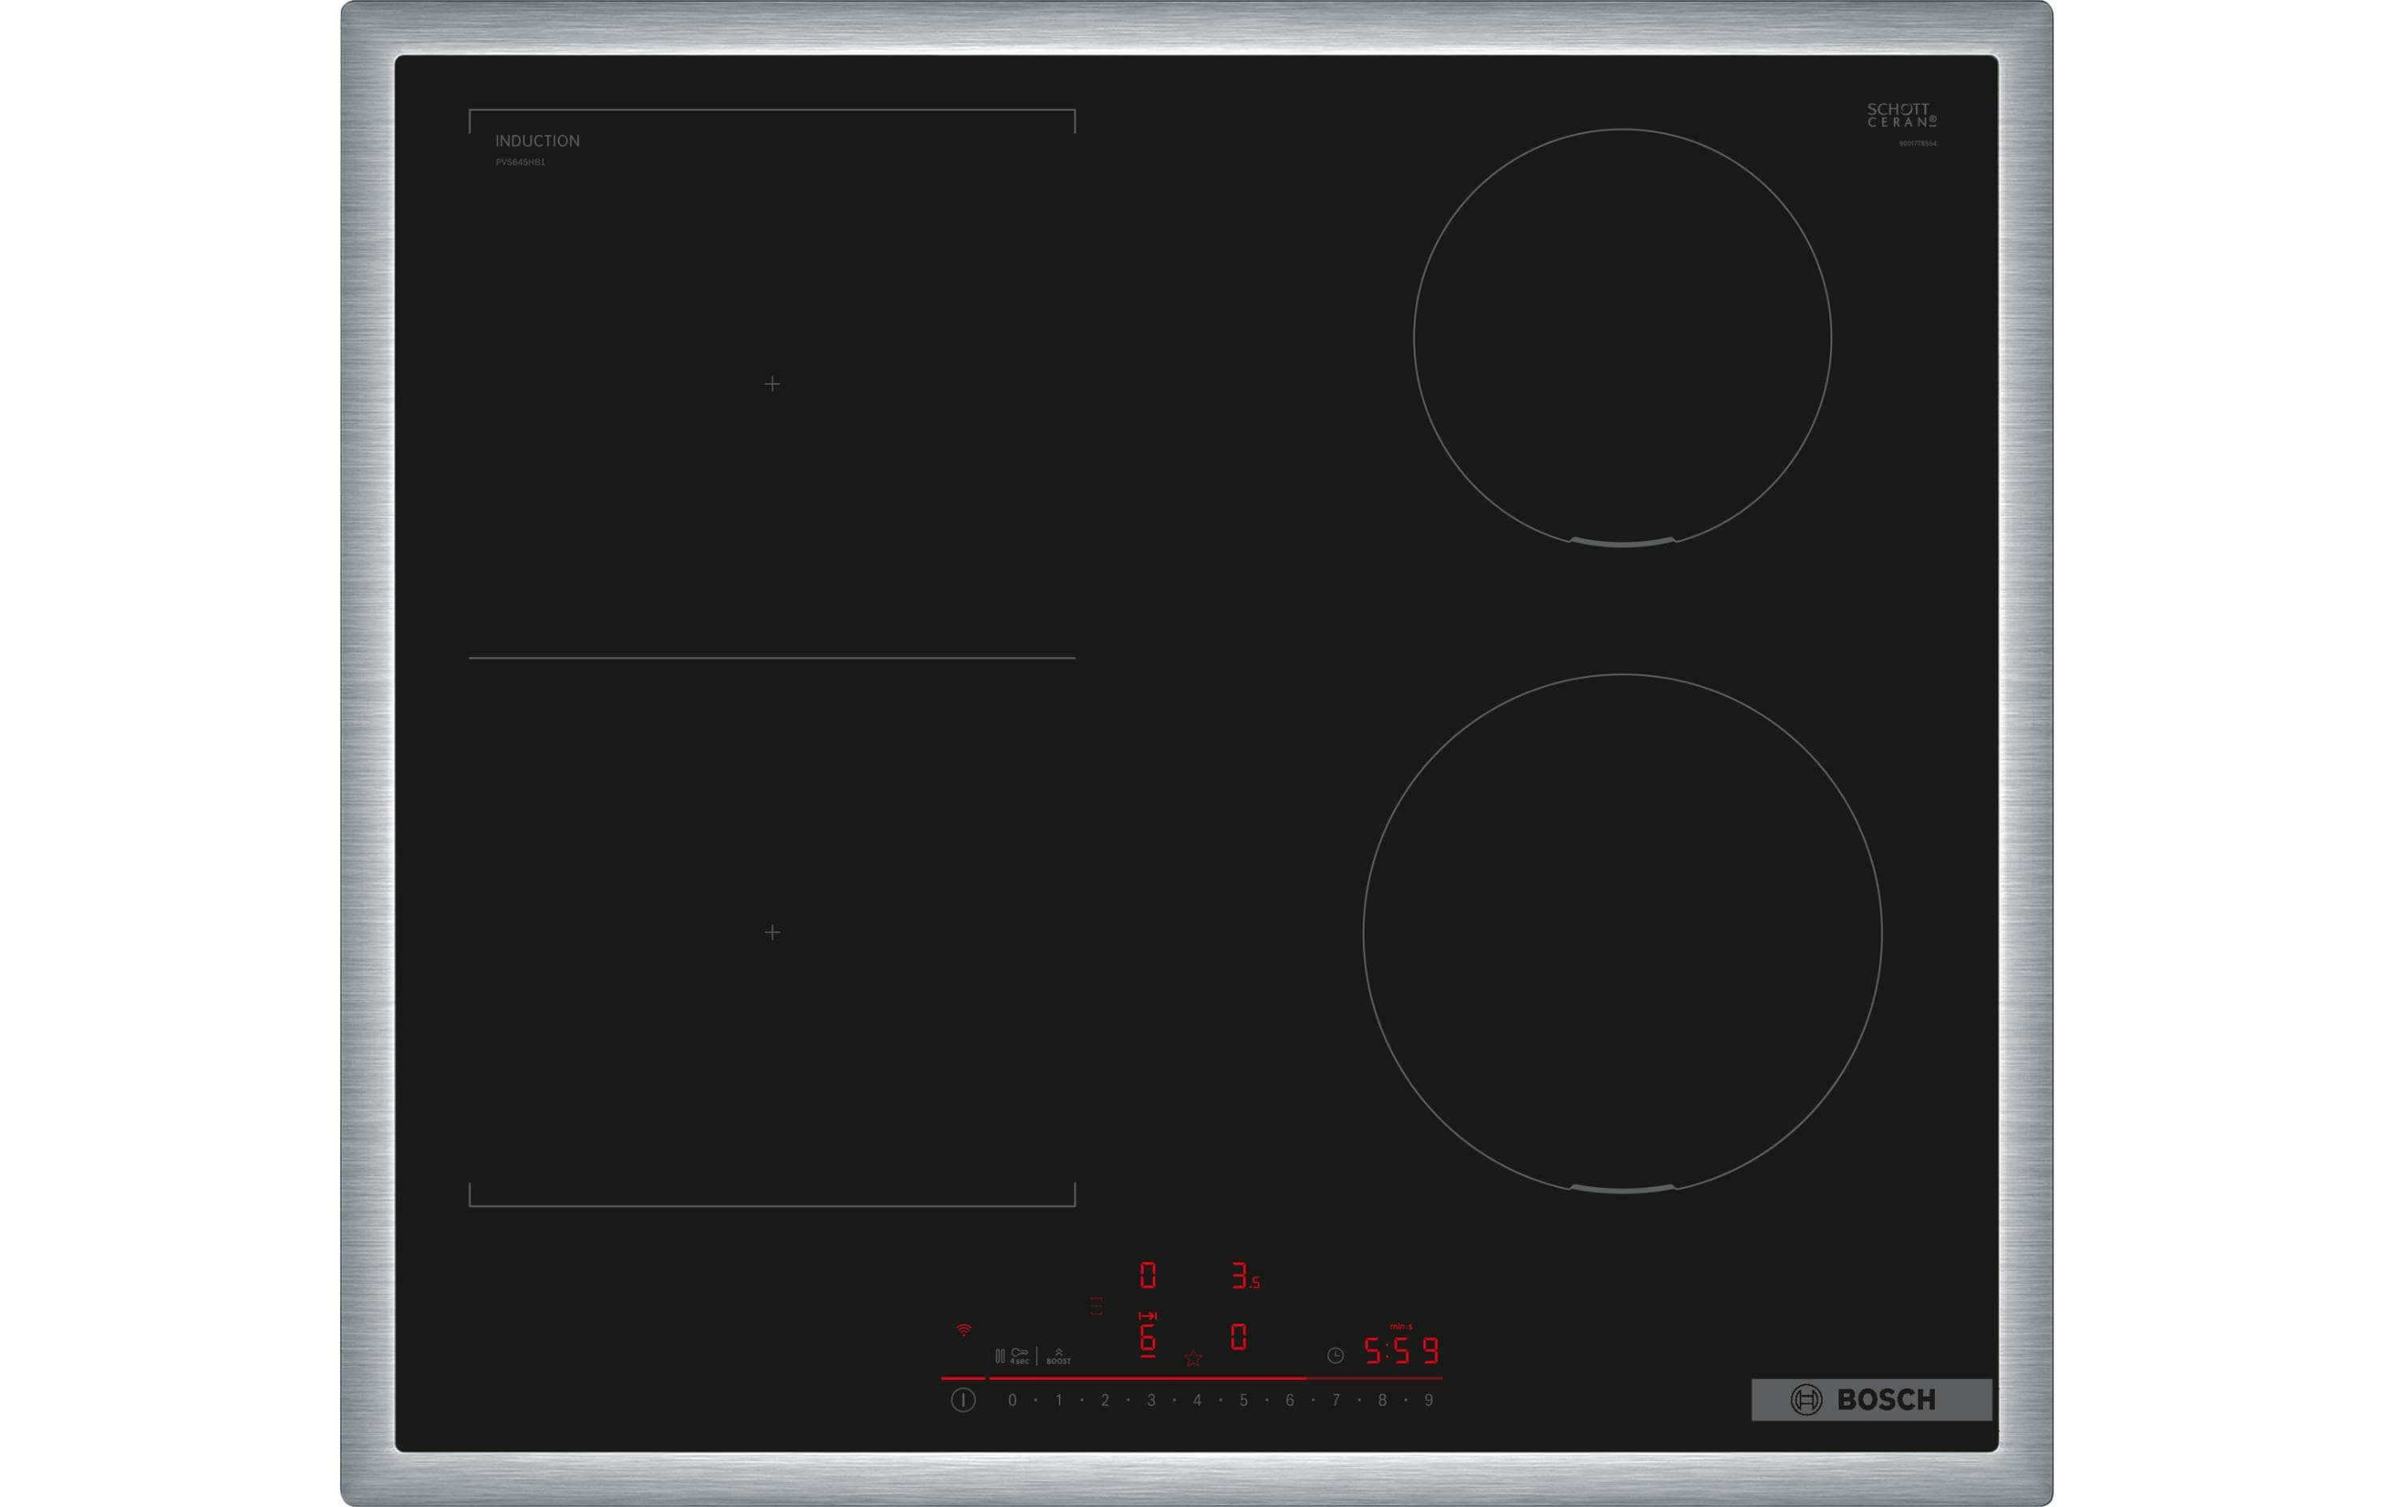Set power level 9 on slider
The width and height of the screenshot is (2395, 1507).
[x=1428, y=1399]
